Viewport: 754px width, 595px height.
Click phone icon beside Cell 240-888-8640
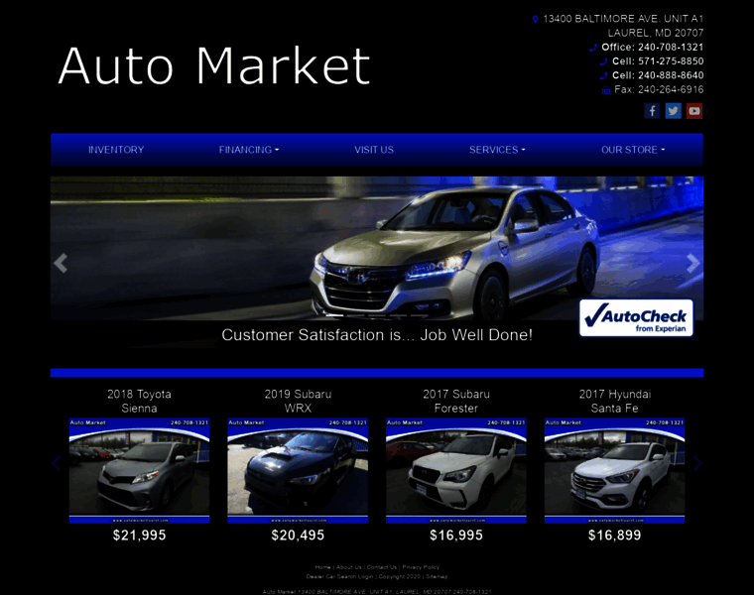coord(603,75)
